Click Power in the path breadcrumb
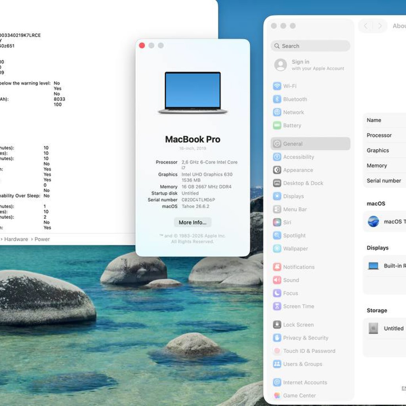 tap(42, 239)
